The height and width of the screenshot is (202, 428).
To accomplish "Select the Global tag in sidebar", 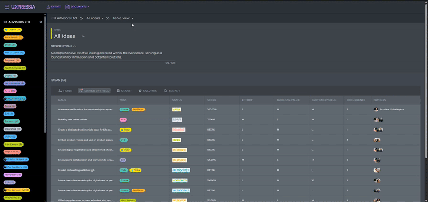I will point(12,30).
